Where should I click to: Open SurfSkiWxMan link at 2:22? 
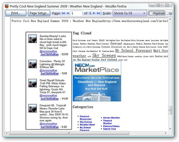pos(50,127)
